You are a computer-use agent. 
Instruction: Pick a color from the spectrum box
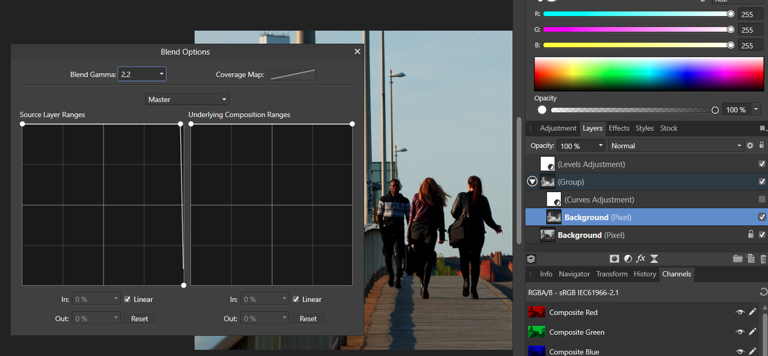pos(649,74)
